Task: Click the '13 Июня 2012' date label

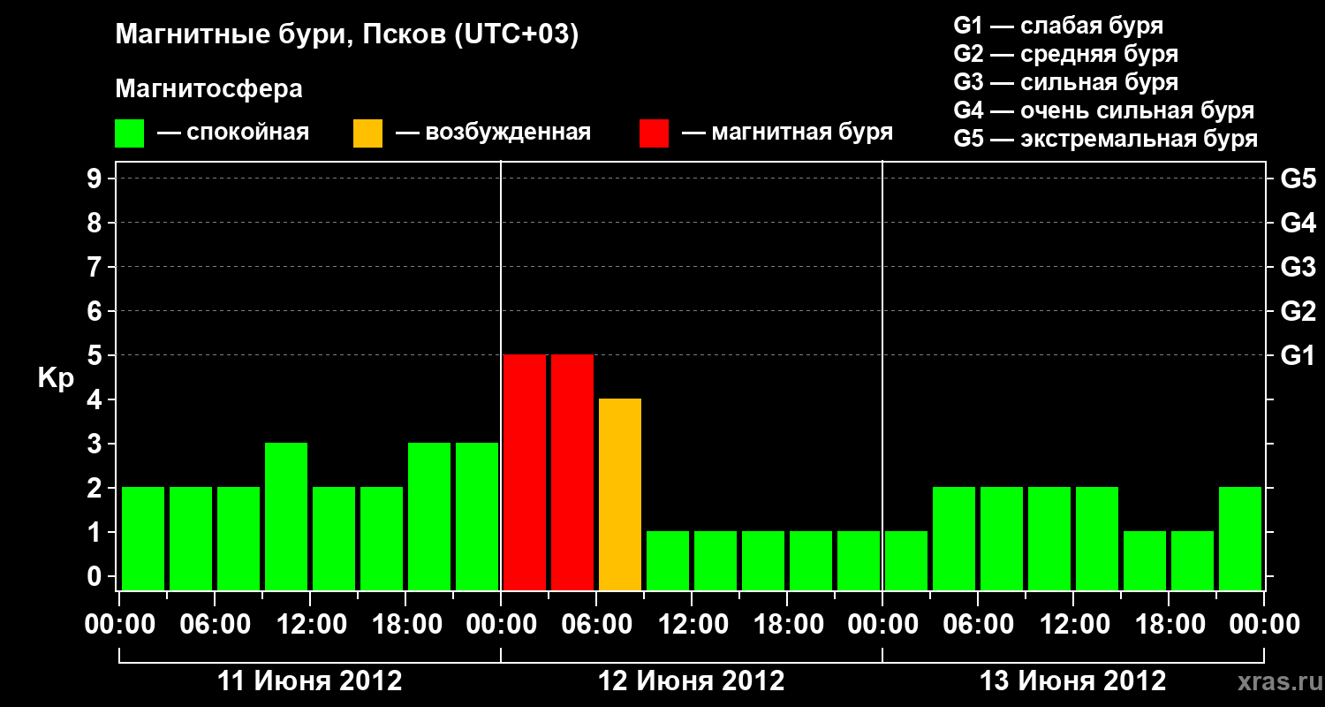Action: coord(1073,681)
